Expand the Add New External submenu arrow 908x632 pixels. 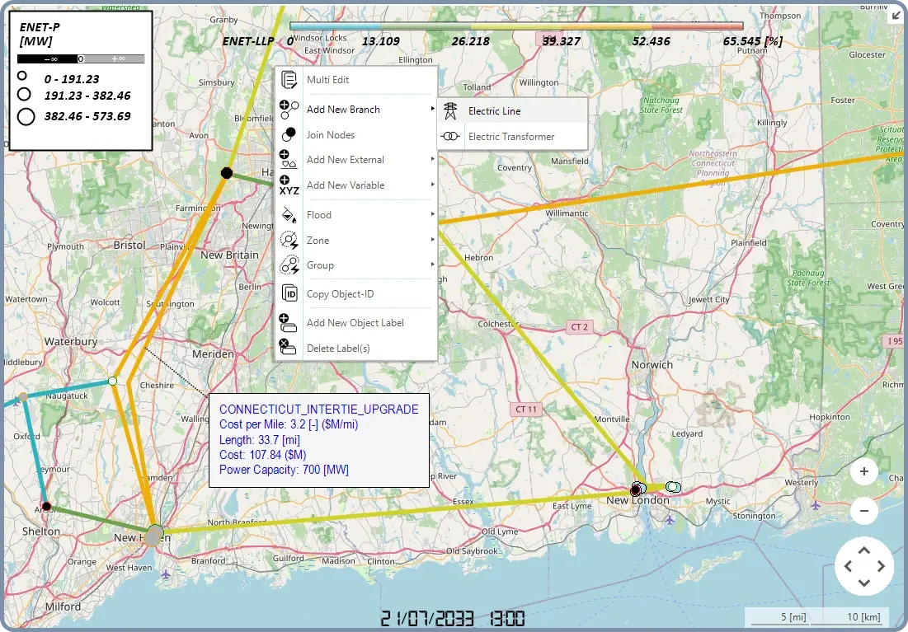click(432, 160)
